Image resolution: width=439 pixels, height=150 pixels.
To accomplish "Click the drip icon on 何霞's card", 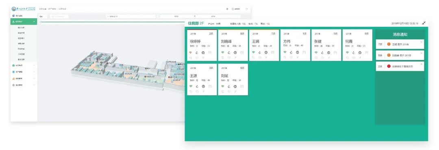I will 354,52.
